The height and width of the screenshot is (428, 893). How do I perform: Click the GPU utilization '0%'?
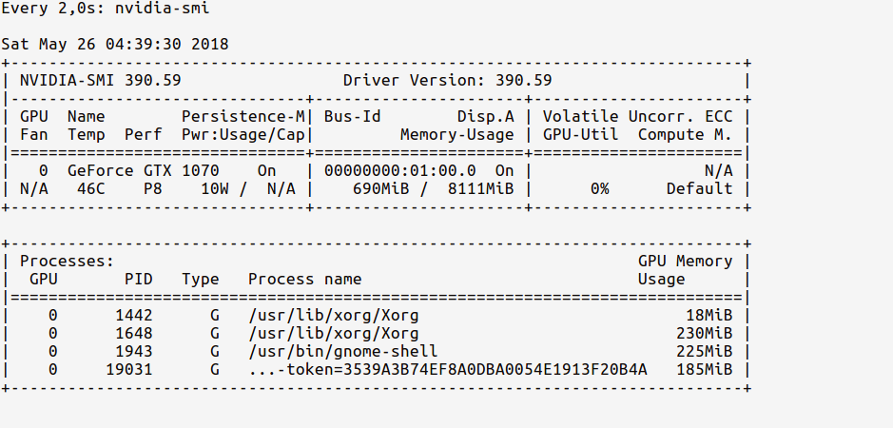[600, 189]
